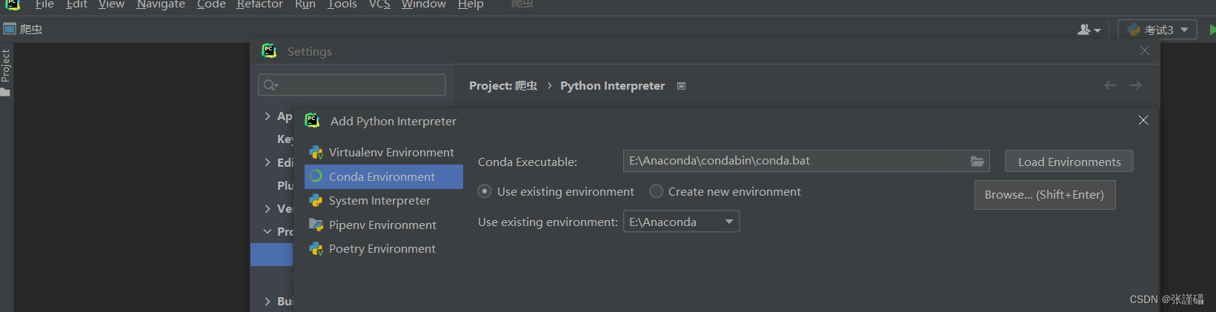Click the search icon in Settings search box
The image size is (1216, 312).
pos(270,85)
